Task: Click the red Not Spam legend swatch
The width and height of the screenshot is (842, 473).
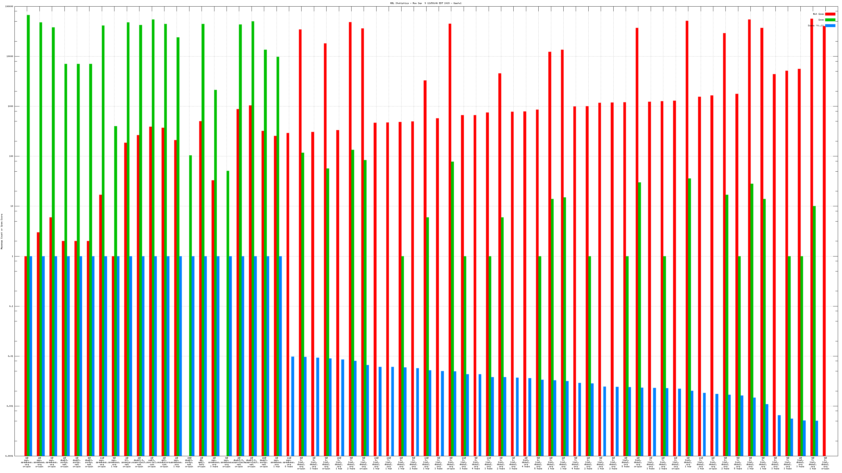Action: pos(830,14)
